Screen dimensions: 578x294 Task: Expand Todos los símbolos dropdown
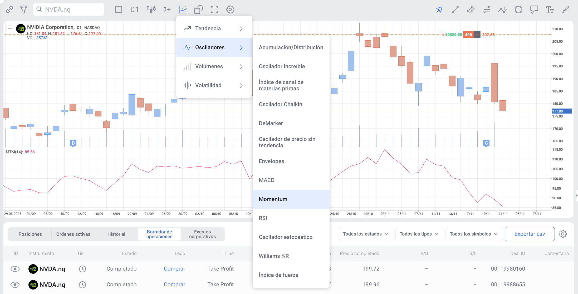[473, 234]
